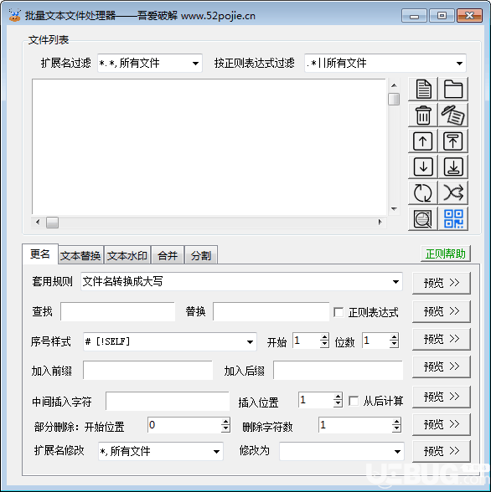Click the move up arrow icon

click(423, 141)
